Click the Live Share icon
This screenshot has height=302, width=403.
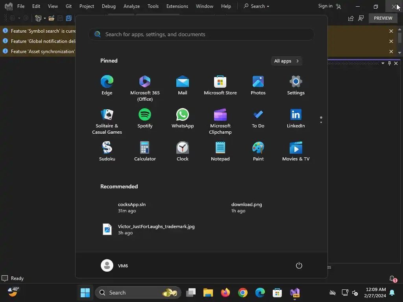point(351,18)
